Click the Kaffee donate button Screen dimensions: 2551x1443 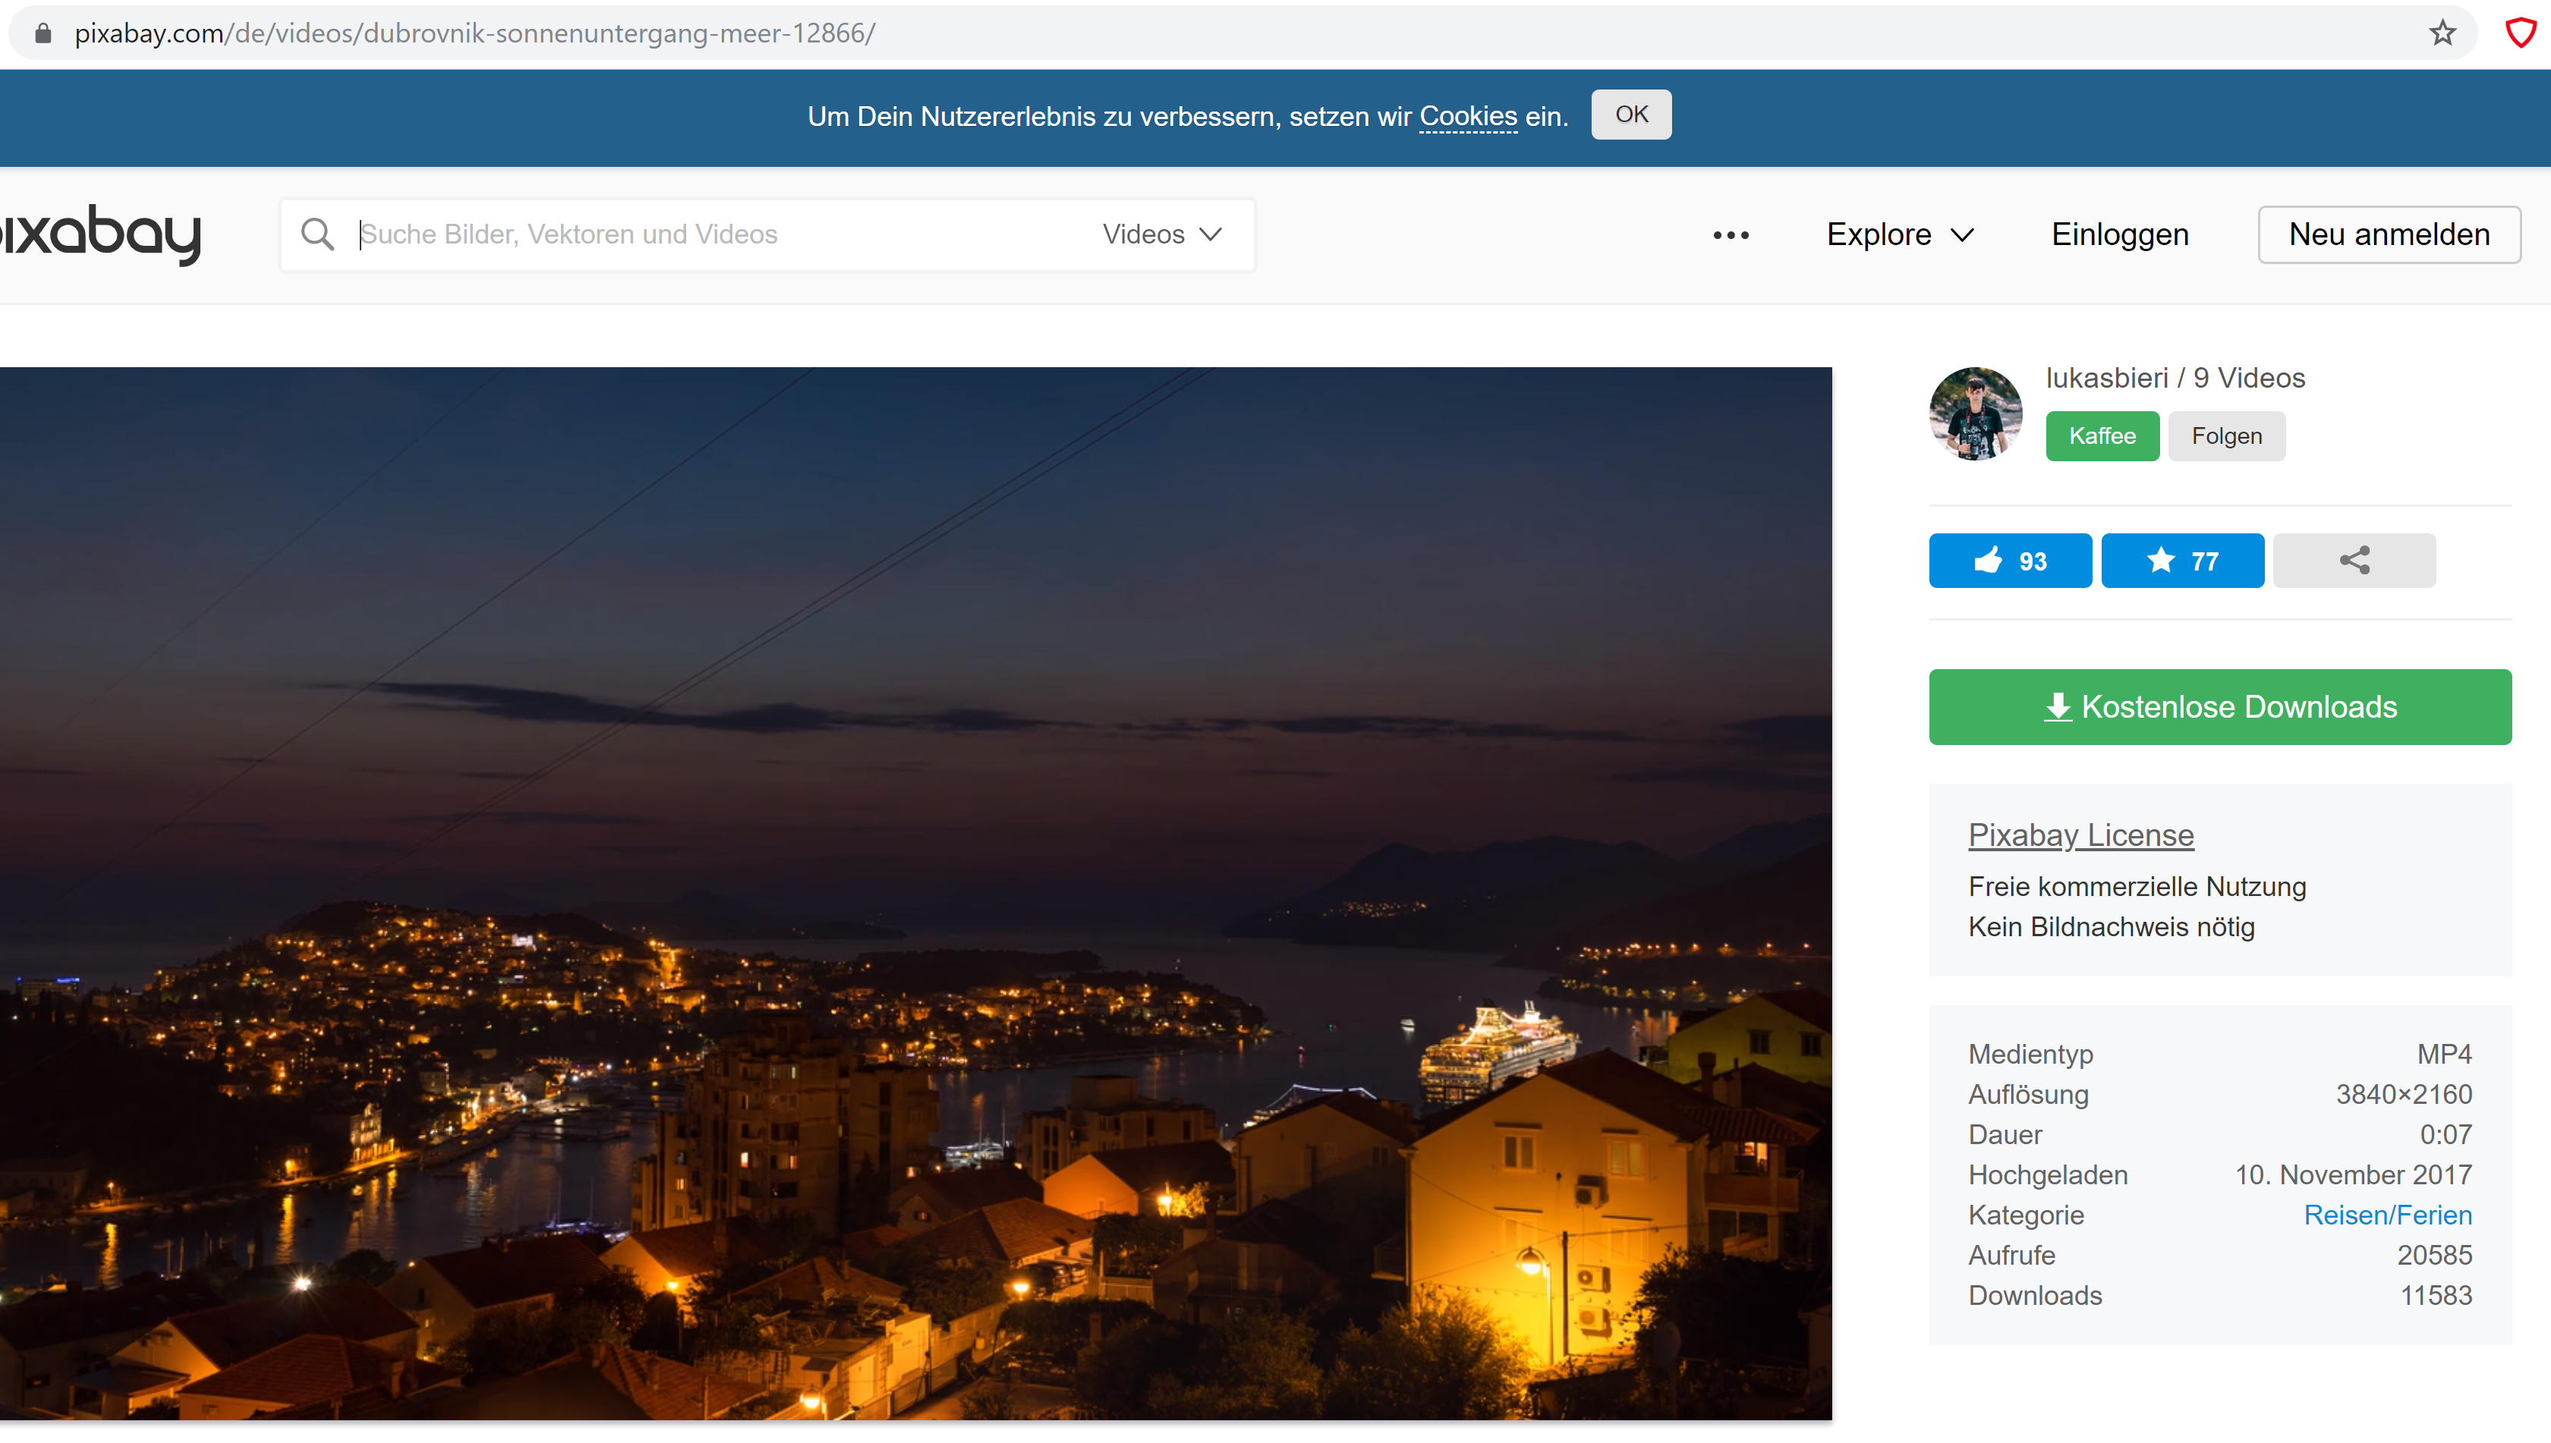point(2102,436)
